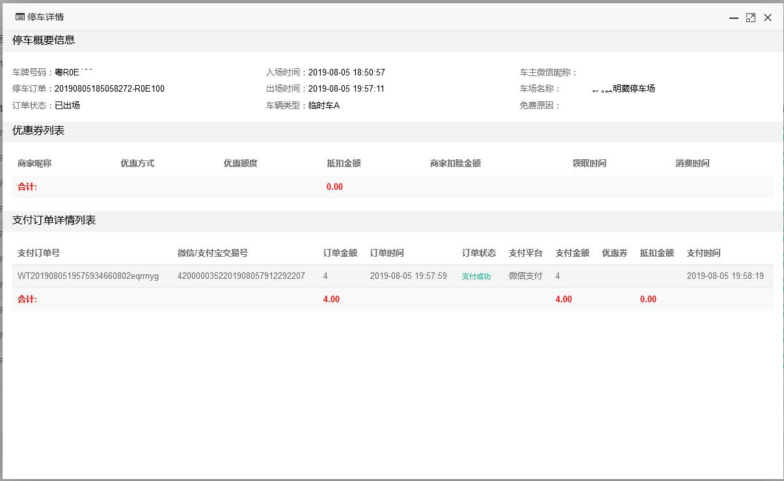Maximize the 停车详情 dialog window
Image resolution: width=784 pixels, height=481 pixels.
coord(751,18)
